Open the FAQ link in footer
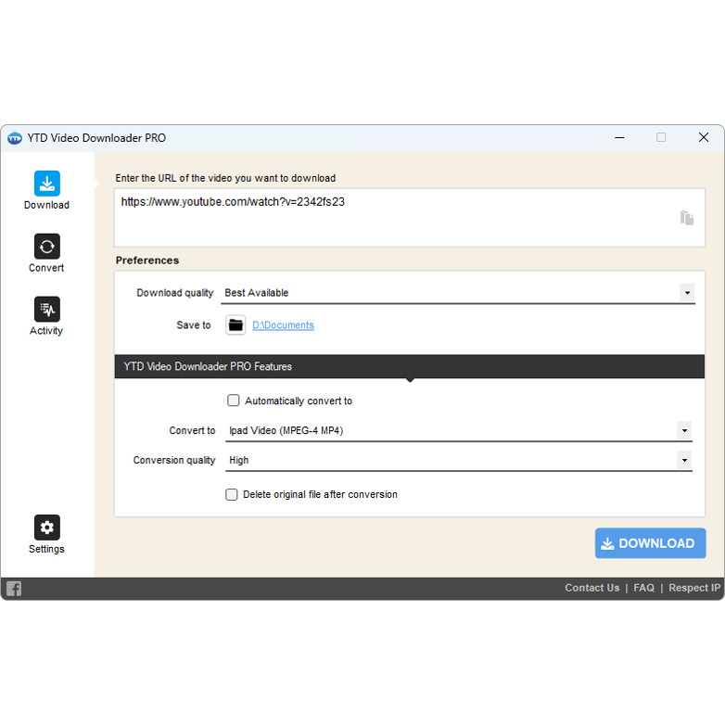Screen dimensions: 725x725 643,588
